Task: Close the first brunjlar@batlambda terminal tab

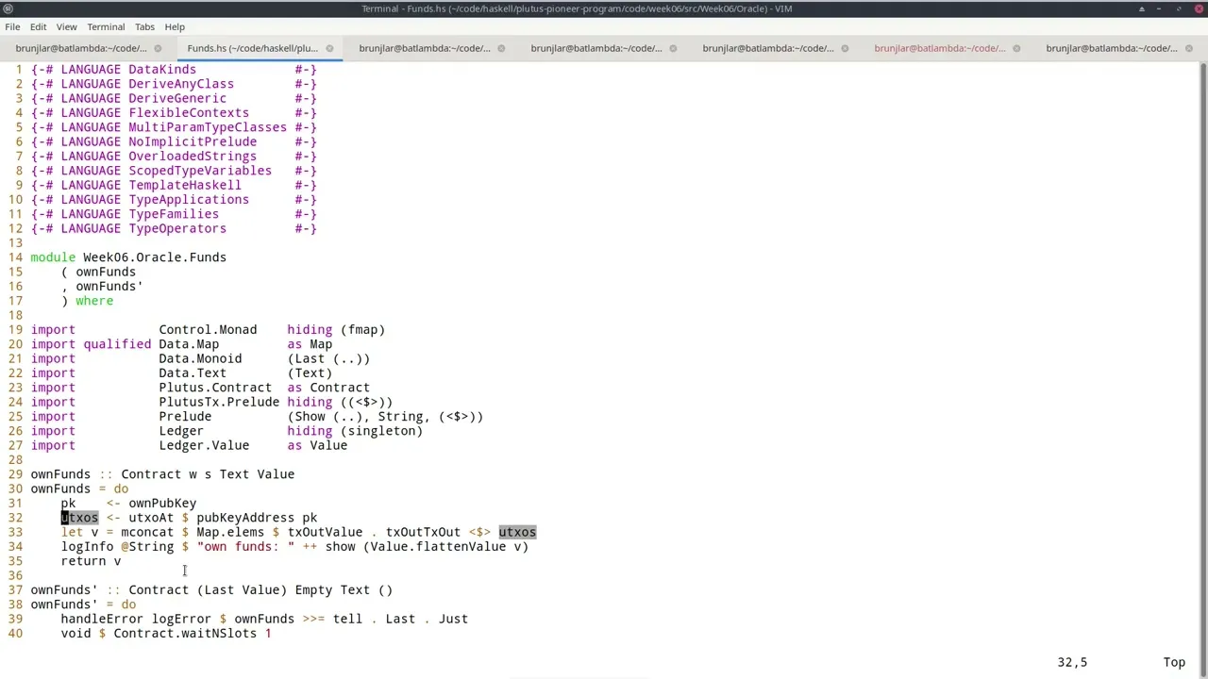Action: click(158, 48)
